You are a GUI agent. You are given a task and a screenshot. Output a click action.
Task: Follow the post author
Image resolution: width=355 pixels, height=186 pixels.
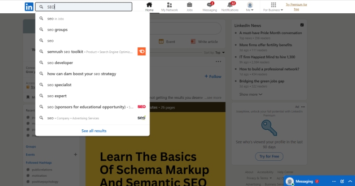click(x=213, y=77)
